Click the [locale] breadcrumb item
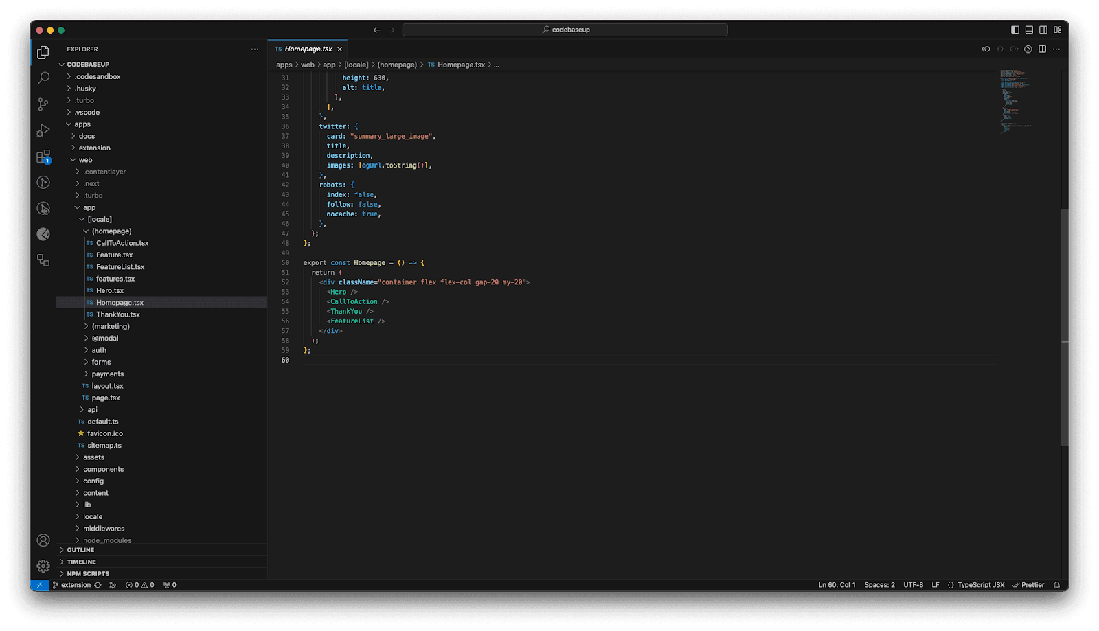 pyautogui.click(x=356, y=65)
